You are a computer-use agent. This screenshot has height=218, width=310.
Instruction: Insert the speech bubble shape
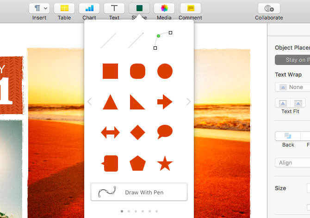click(x=165, y=132)
